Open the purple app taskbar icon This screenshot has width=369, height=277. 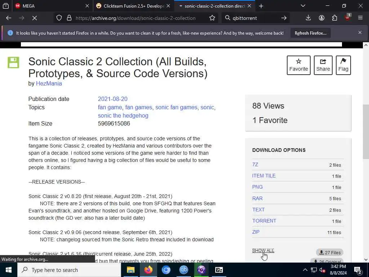201,270
